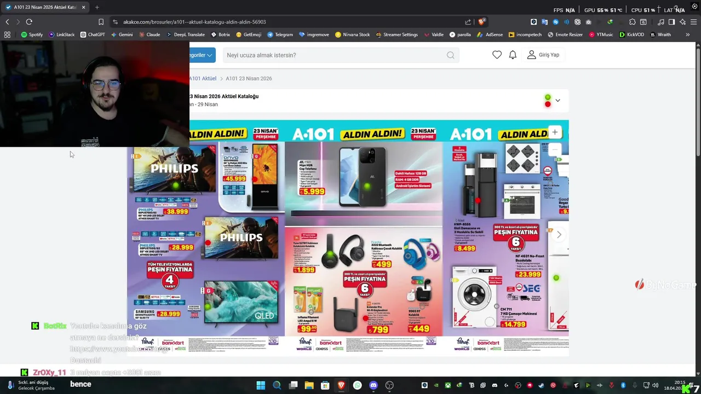Open the GetEmoji bookmark
The image size is (701, 394).
pyautogui.click(x=249, y=34)
